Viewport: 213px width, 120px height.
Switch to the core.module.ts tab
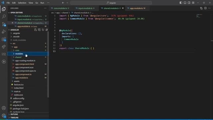coord(60,8)
